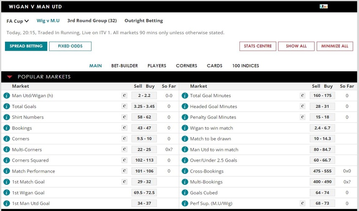Click Man Utd to win price 80 - 84.7
Screen dimensions: 359x211
click(x=322, y=149)
